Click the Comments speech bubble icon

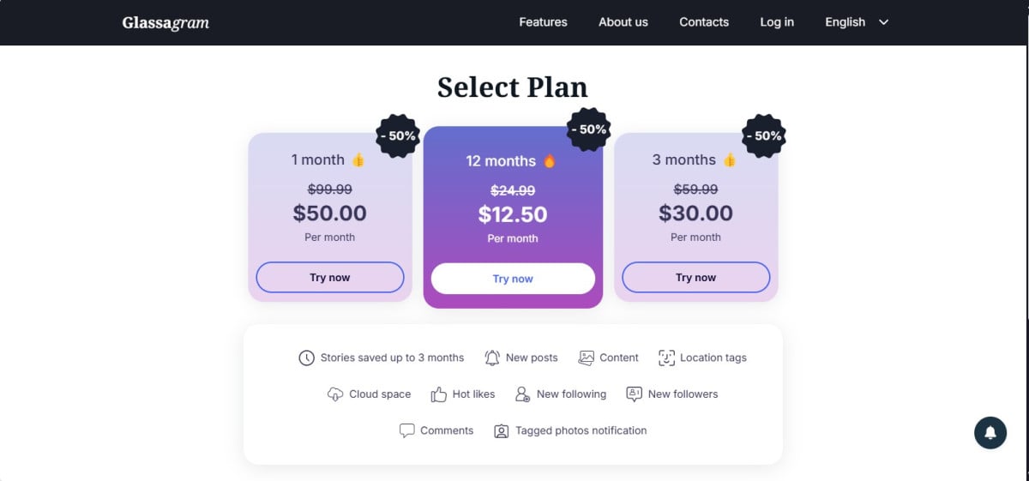406,430
